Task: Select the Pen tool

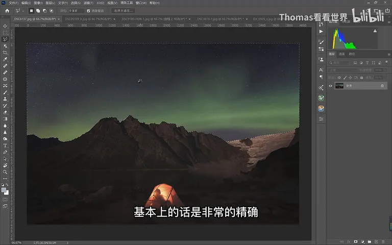Action: pos(5,152)
